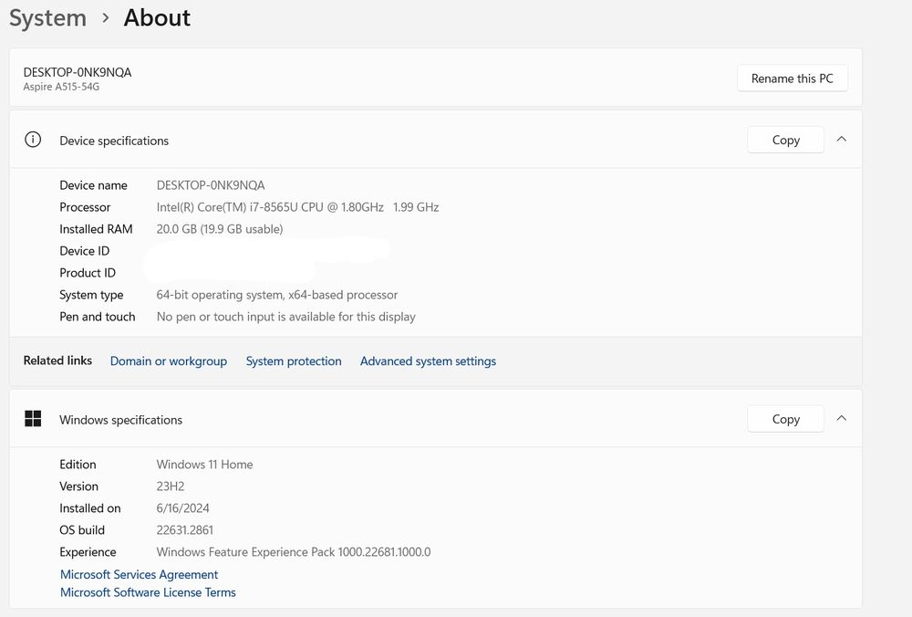The height and width of the screenshot is (617, 912).
Task: Go back to System in breadcrumb
Action: tap(47, 18)
